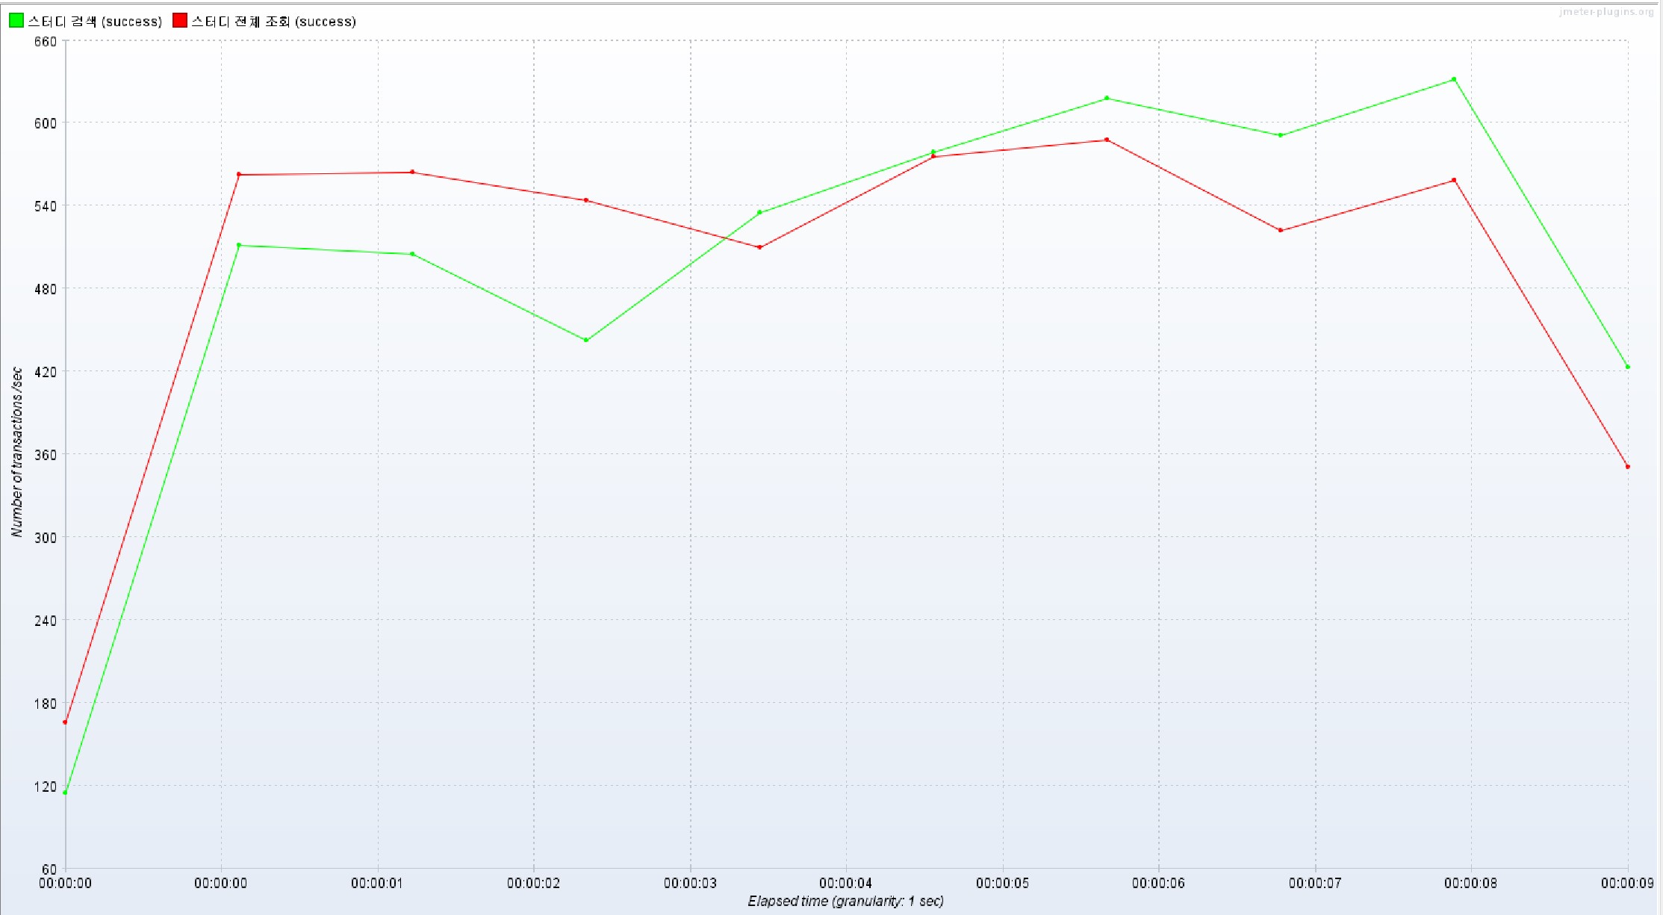Click the 00:00:08 label on the time axis

(1470, 883)
